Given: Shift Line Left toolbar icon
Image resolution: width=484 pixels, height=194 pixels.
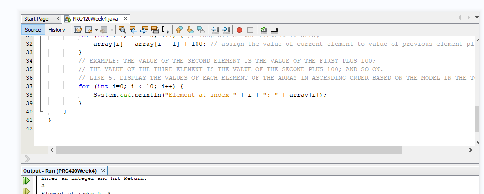Looking at the screenshot, I should (x=215, y=30).
